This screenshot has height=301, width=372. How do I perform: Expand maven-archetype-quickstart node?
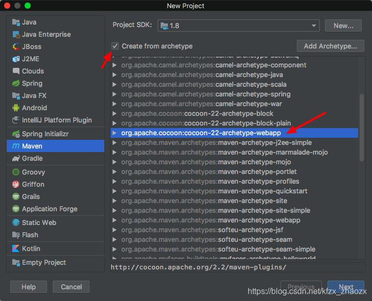click(x=115, y=191)
